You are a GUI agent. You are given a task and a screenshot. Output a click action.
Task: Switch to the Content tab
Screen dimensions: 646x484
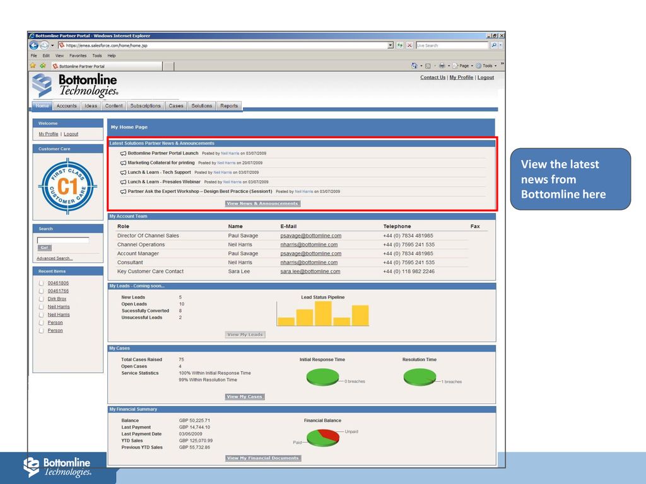pos(114,106)
